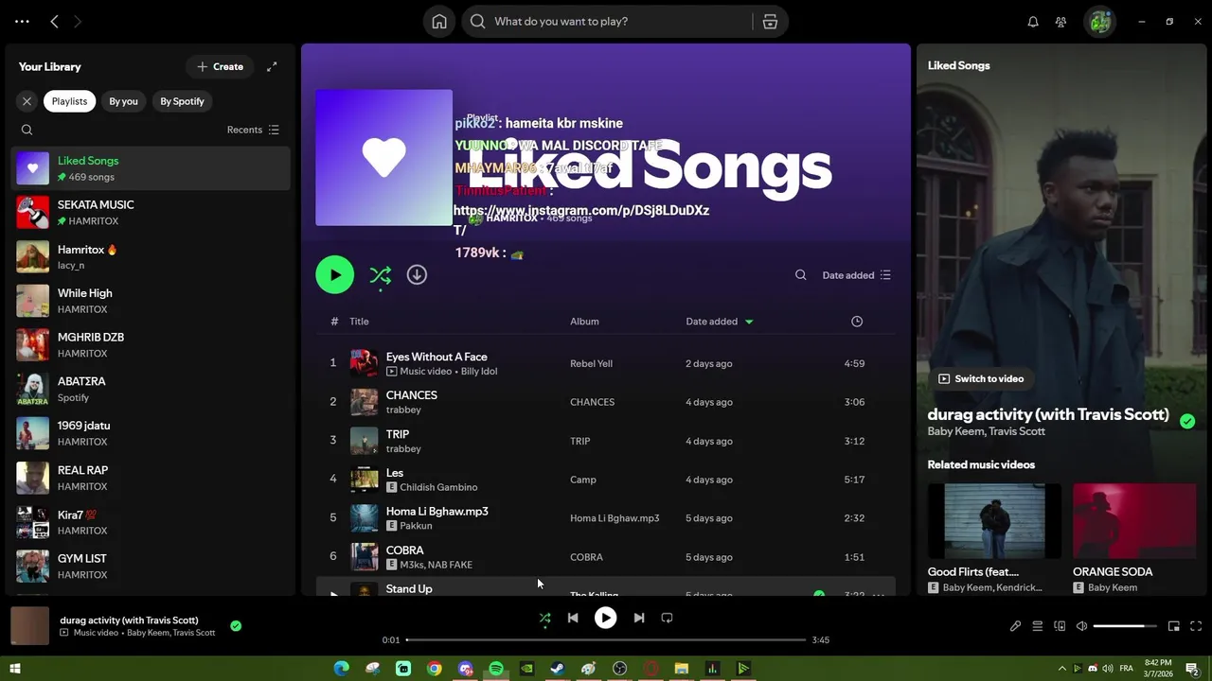The image size is (1212, 681).
Task: Open the MGHRIB DZB playlist
Action: pyautogui.click(x=151, y=344)
